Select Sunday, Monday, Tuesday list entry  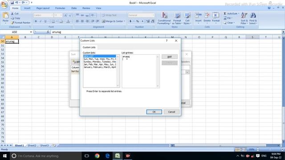pyautogui.click(x=99, y=62)
